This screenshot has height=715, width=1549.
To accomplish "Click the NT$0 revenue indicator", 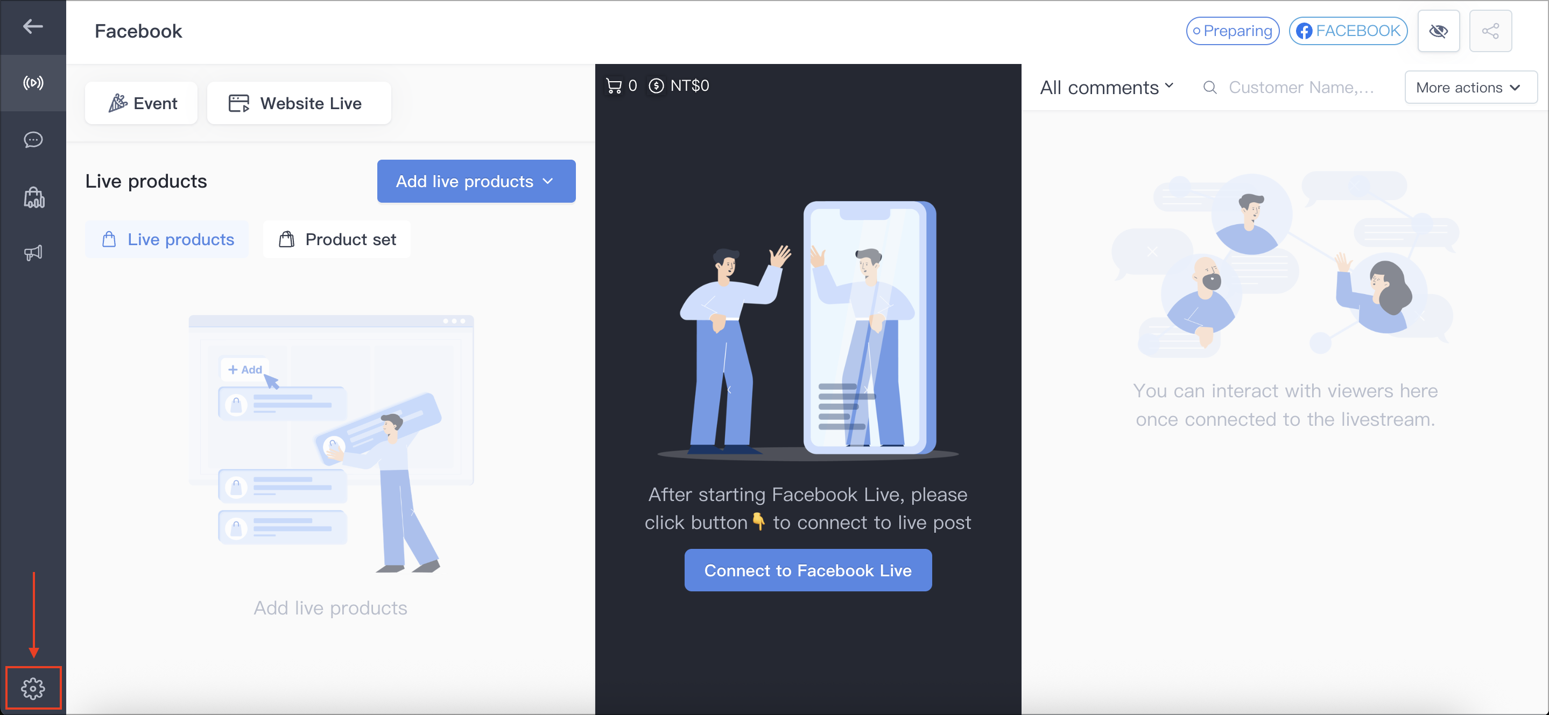I will [679, 86].
